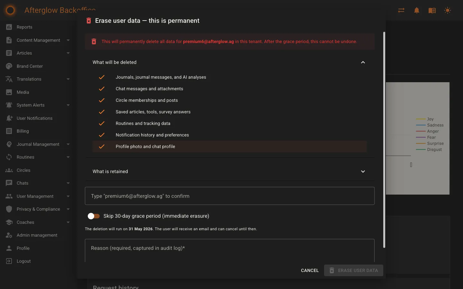Screen dimensions: 463x289
Task: Expand User Management dropdown arrow
Action: click(x=68, y=196)
